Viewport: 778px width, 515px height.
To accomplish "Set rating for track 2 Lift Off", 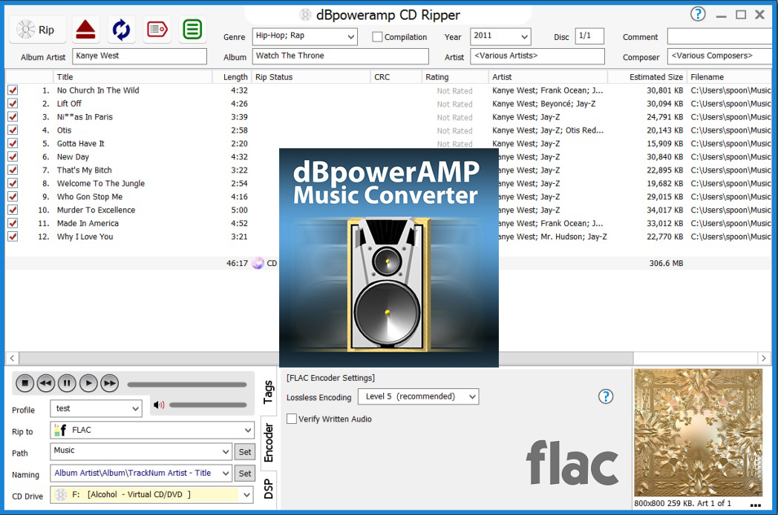I will click(x=454, y=104).
